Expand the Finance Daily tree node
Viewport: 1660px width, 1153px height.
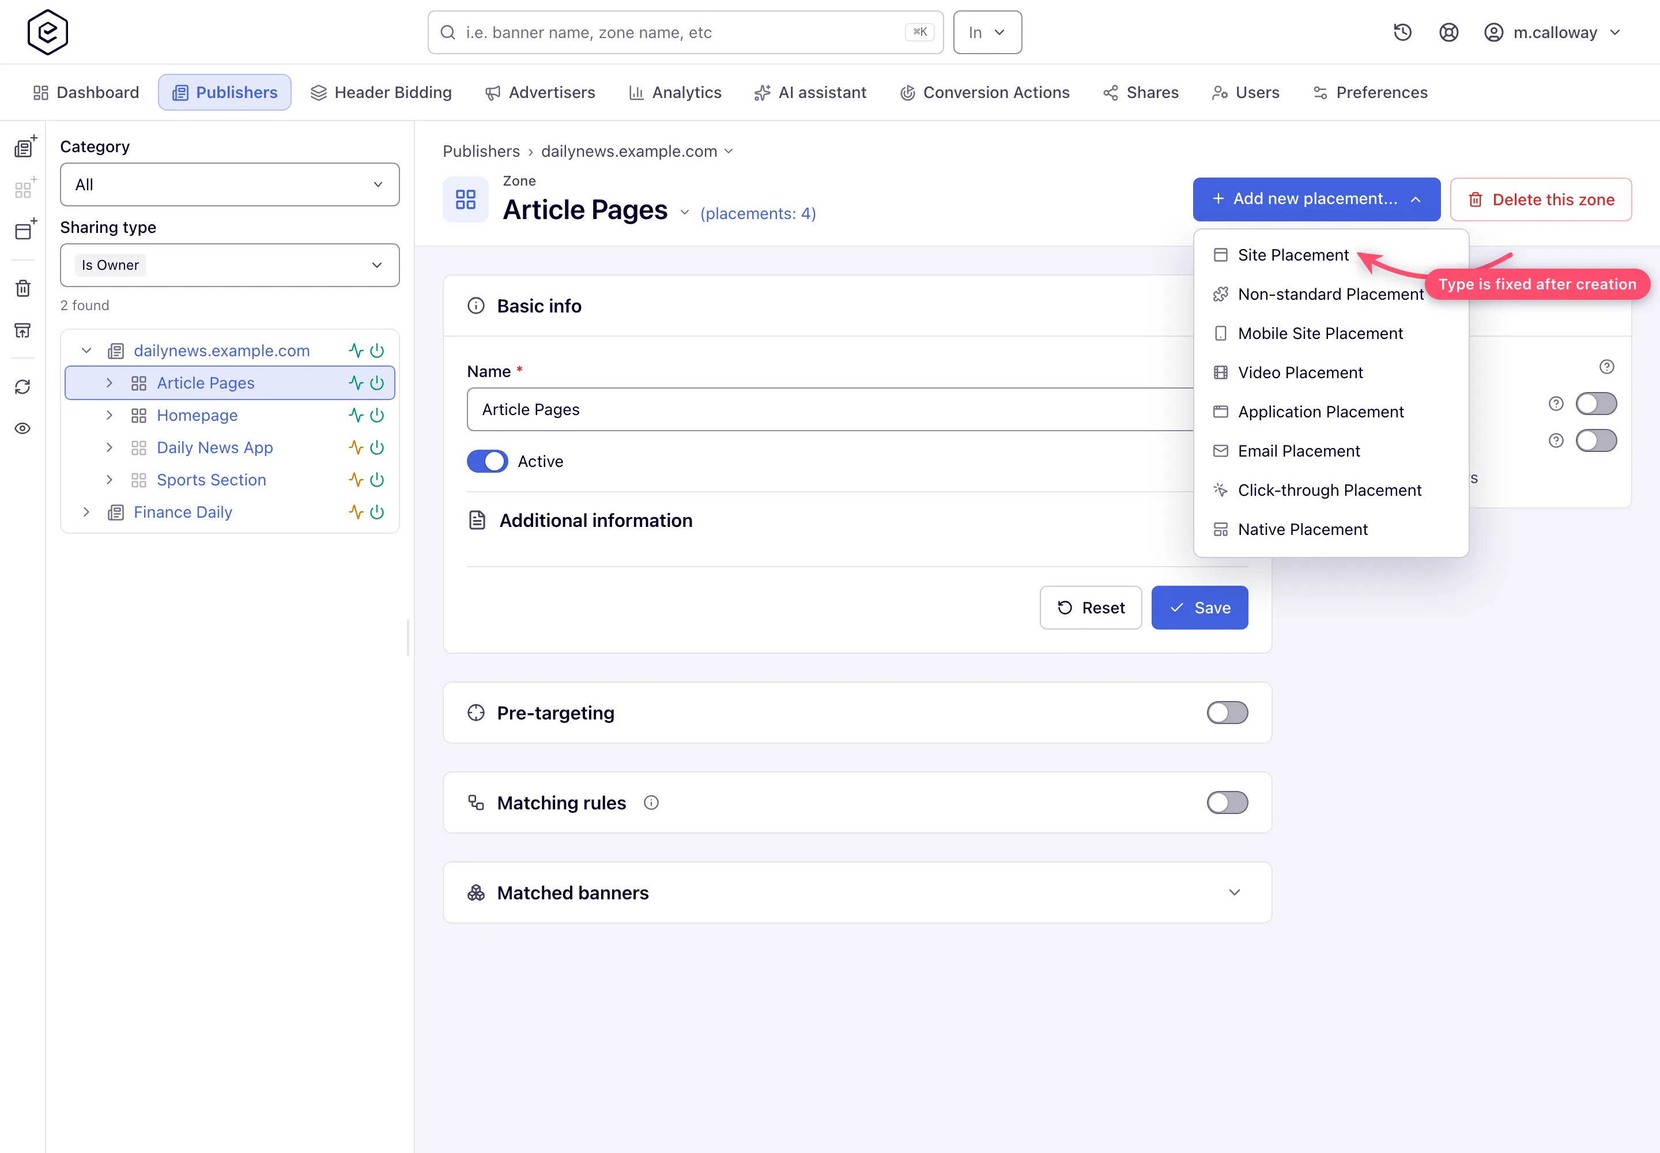pyautogui.click(x=86, y=512)
